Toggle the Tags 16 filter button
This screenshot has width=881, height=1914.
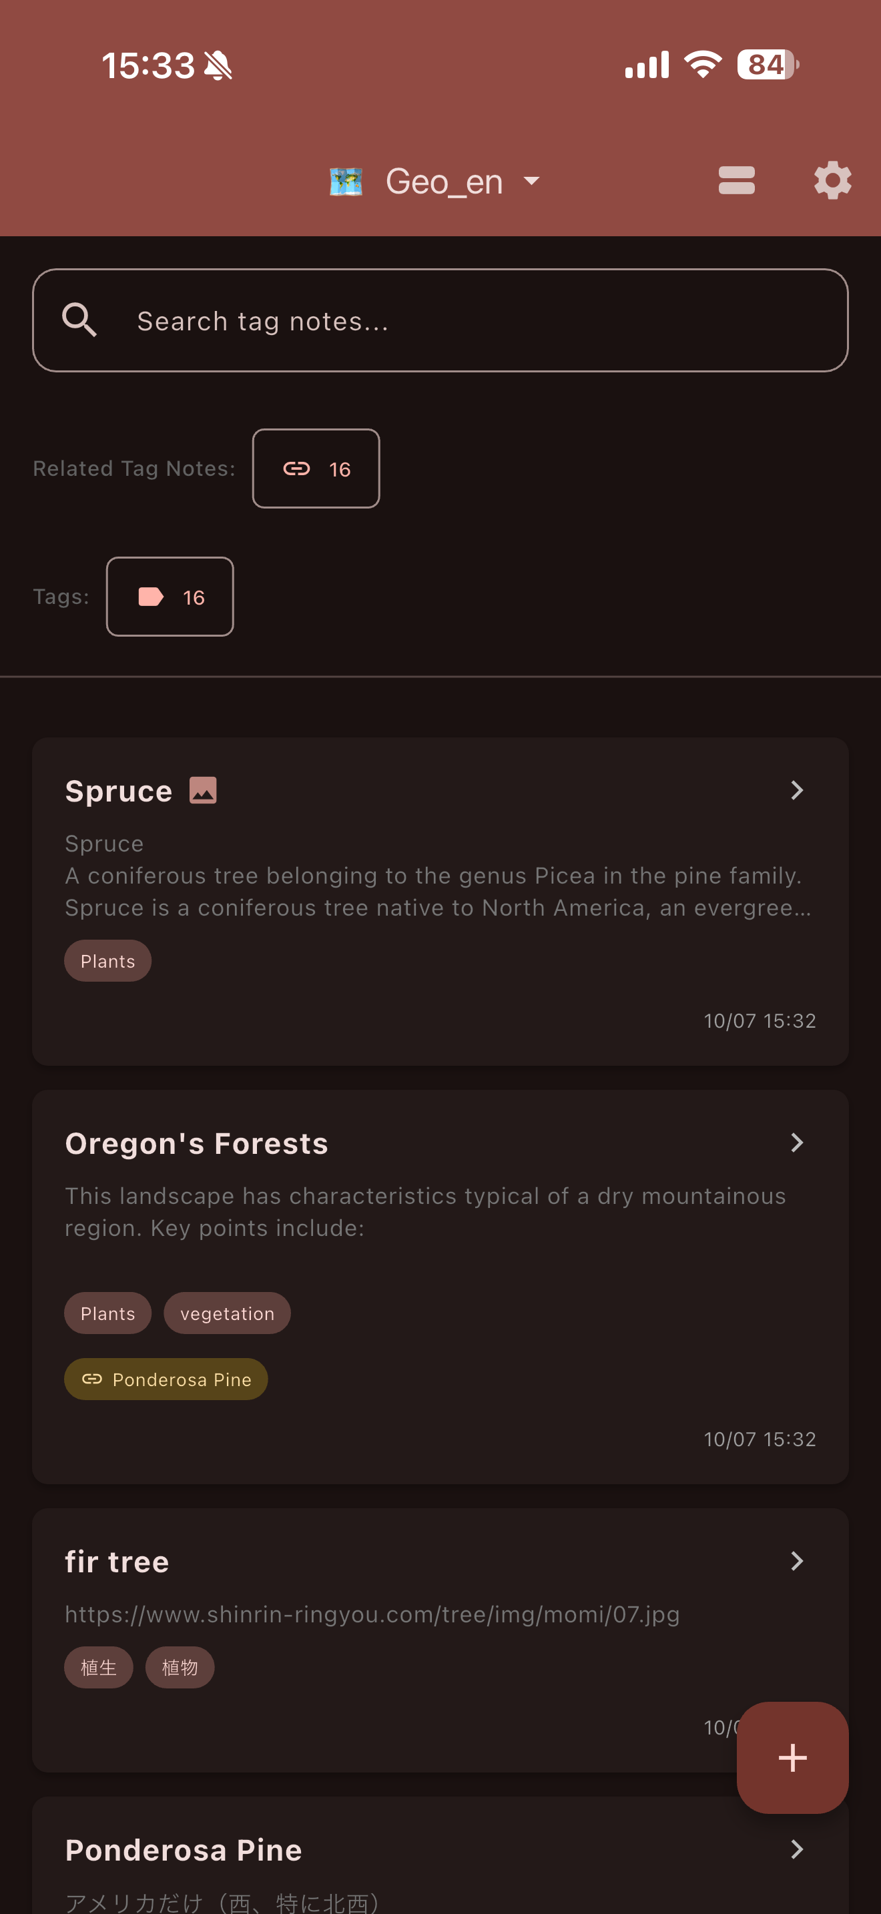pyautogui.click(x=170, y=597)
